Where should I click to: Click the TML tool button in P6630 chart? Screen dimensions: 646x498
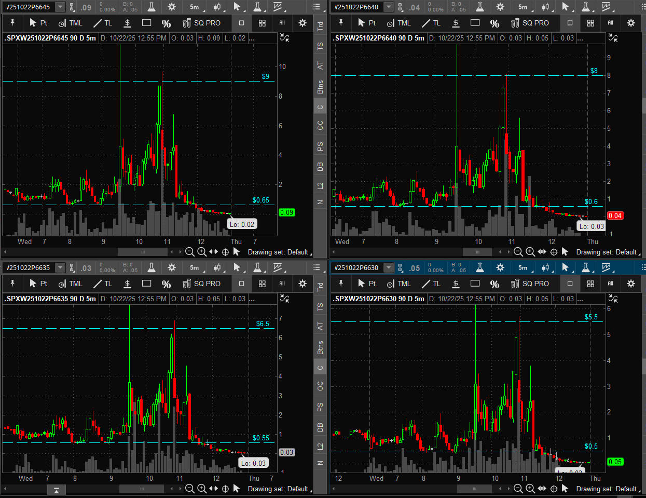pos(398,284)
